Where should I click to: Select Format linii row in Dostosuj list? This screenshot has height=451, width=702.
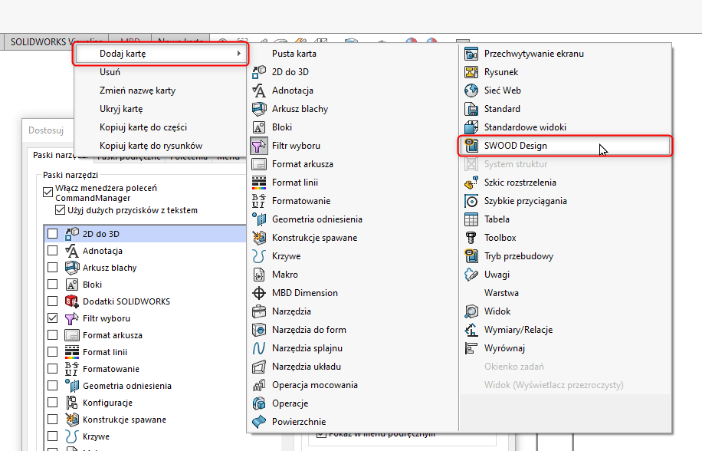click(x=146, y=352)
